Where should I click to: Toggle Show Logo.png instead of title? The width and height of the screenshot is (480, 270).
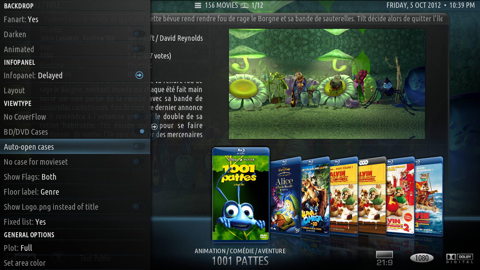[x=139, y=206]
